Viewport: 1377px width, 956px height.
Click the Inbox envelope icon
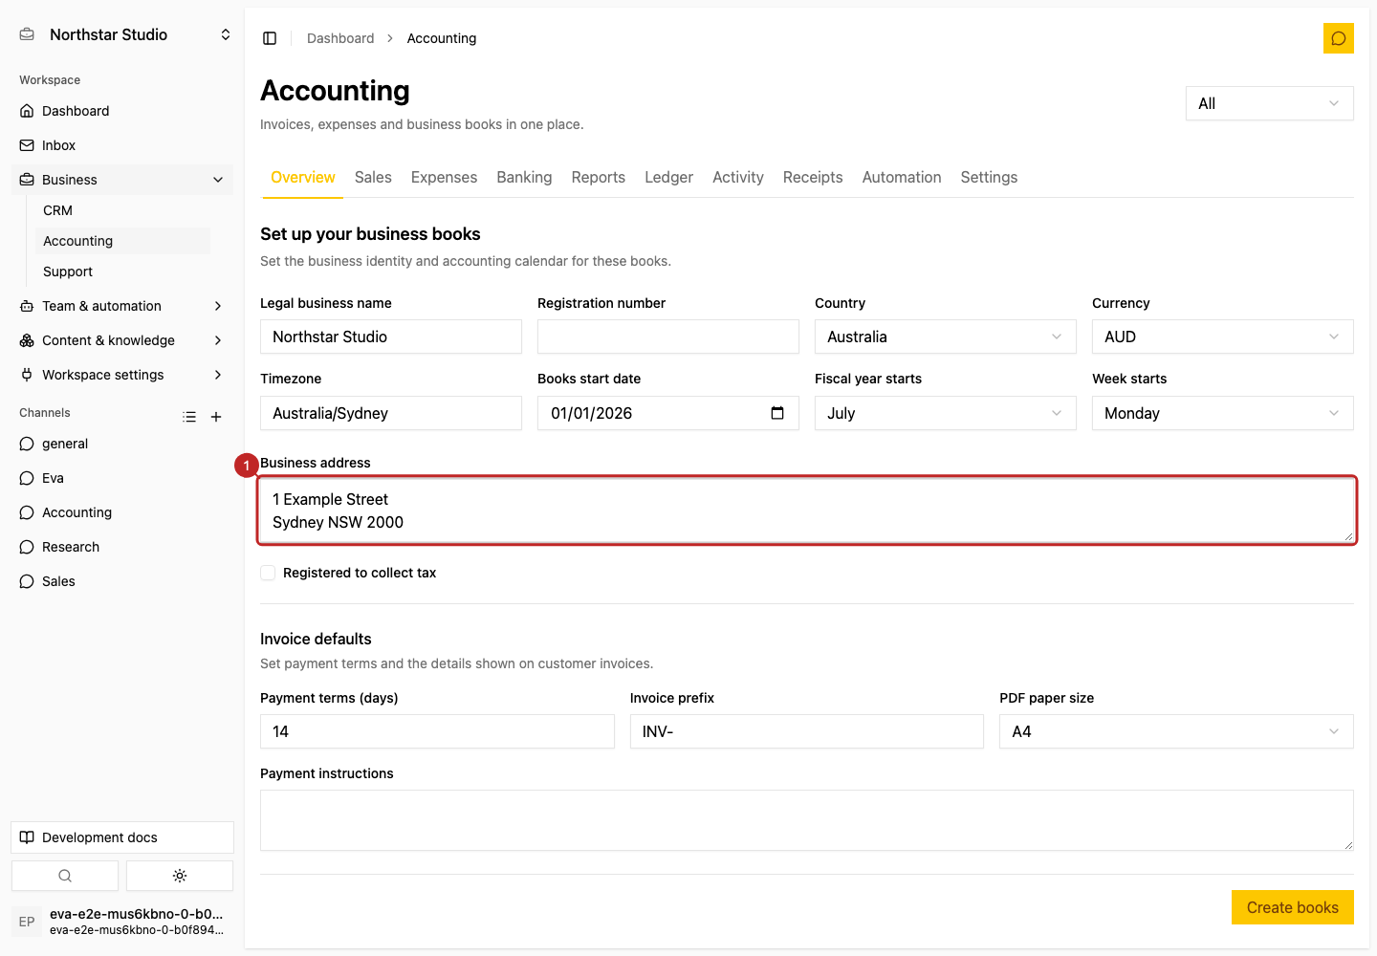point(27,145)
